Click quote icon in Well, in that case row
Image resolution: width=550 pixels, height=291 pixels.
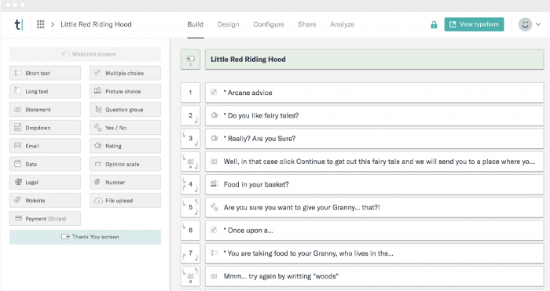(x=214, y=162)
